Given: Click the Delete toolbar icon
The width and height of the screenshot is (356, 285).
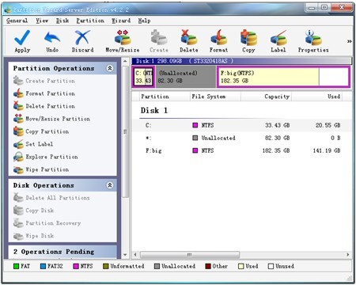Looking at the screenshot, I should tap(189, 37).
